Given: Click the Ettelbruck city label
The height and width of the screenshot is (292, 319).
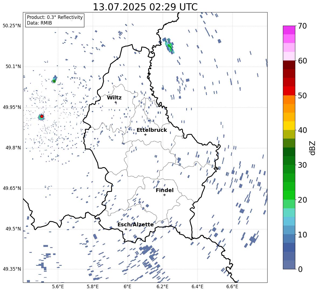Looking at the screenshot, I should click(x=152, y=130).
